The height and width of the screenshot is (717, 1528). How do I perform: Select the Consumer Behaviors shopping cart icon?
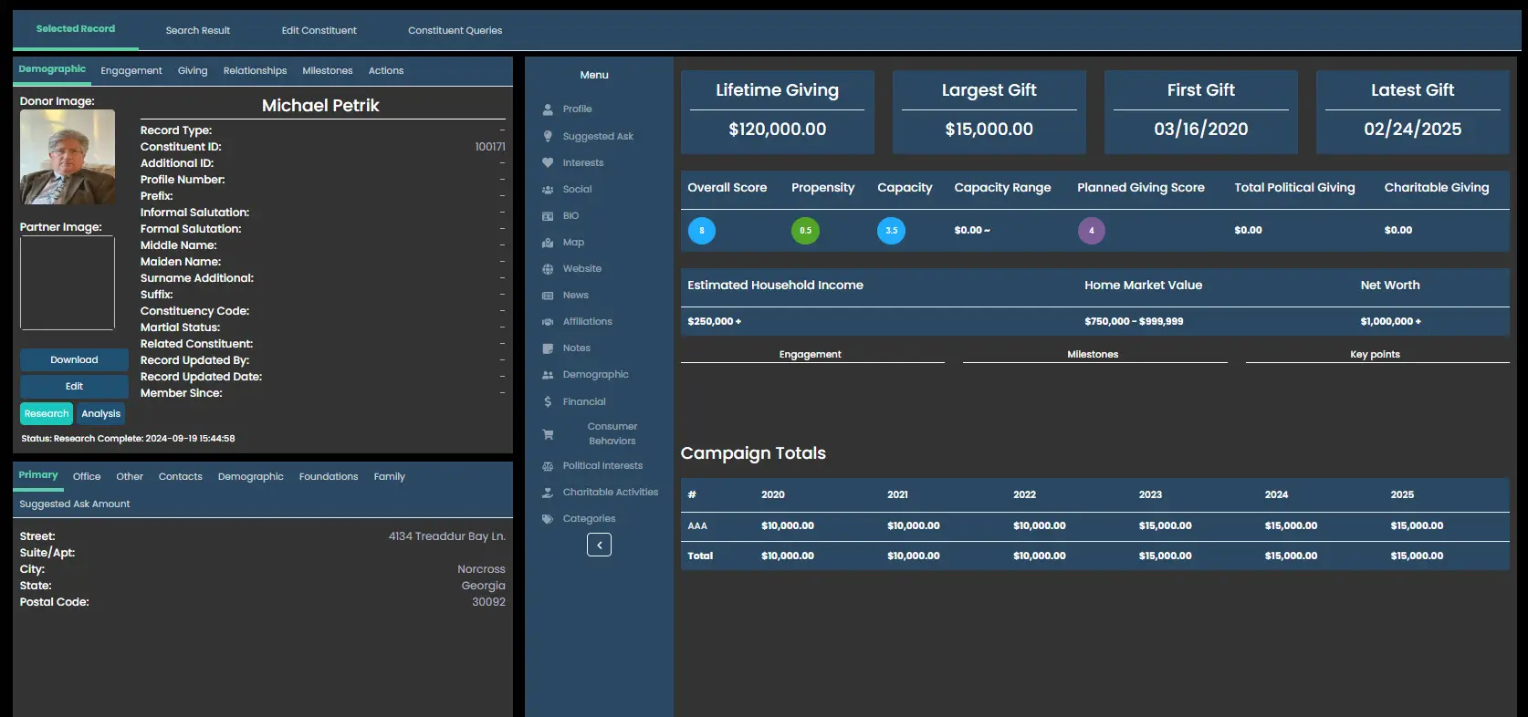tap(548, 434)
